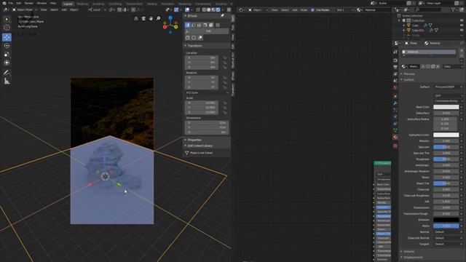Expand the Volume section in material properties
Screen dimensions: 466x262
point(409,251)
